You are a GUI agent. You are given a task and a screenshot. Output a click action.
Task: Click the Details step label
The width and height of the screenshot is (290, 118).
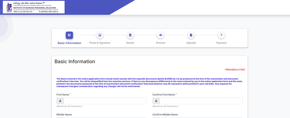click(130, 43)
